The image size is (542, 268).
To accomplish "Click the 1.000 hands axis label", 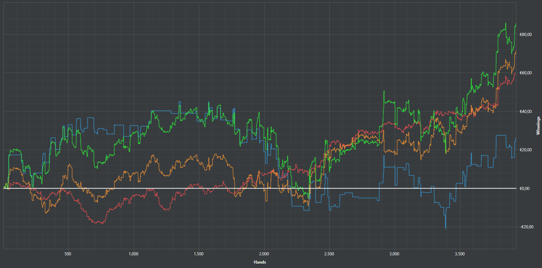I will [x=133, y=254].
